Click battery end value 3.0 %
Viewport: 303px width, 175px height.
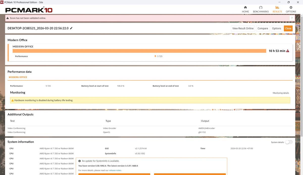191,86
